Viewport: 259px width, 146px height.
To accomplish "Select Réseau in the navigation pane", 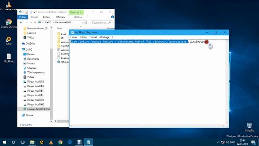I will 28,115.
